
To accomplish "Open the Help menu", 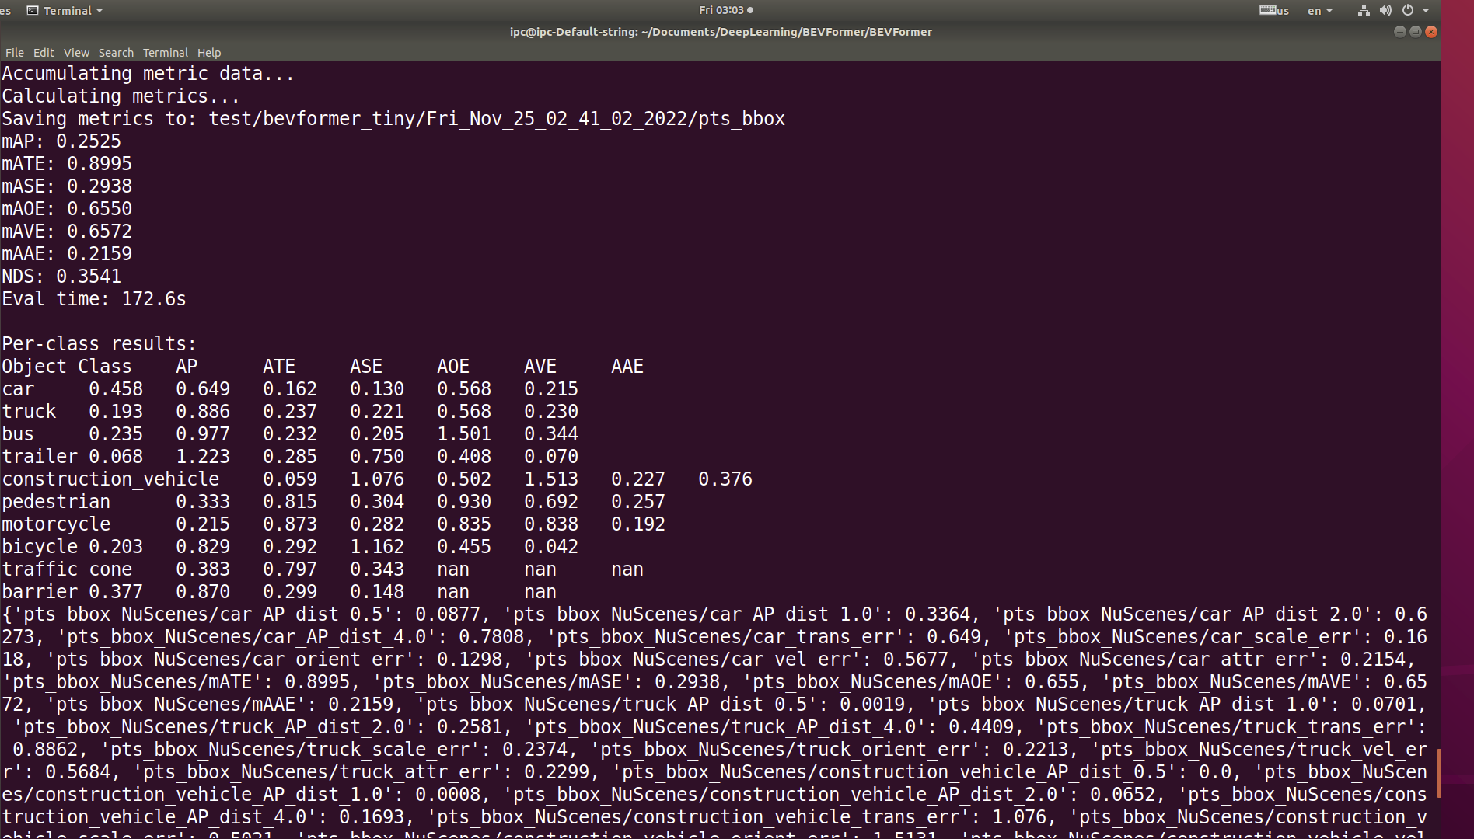I will [x=208, y=52].
